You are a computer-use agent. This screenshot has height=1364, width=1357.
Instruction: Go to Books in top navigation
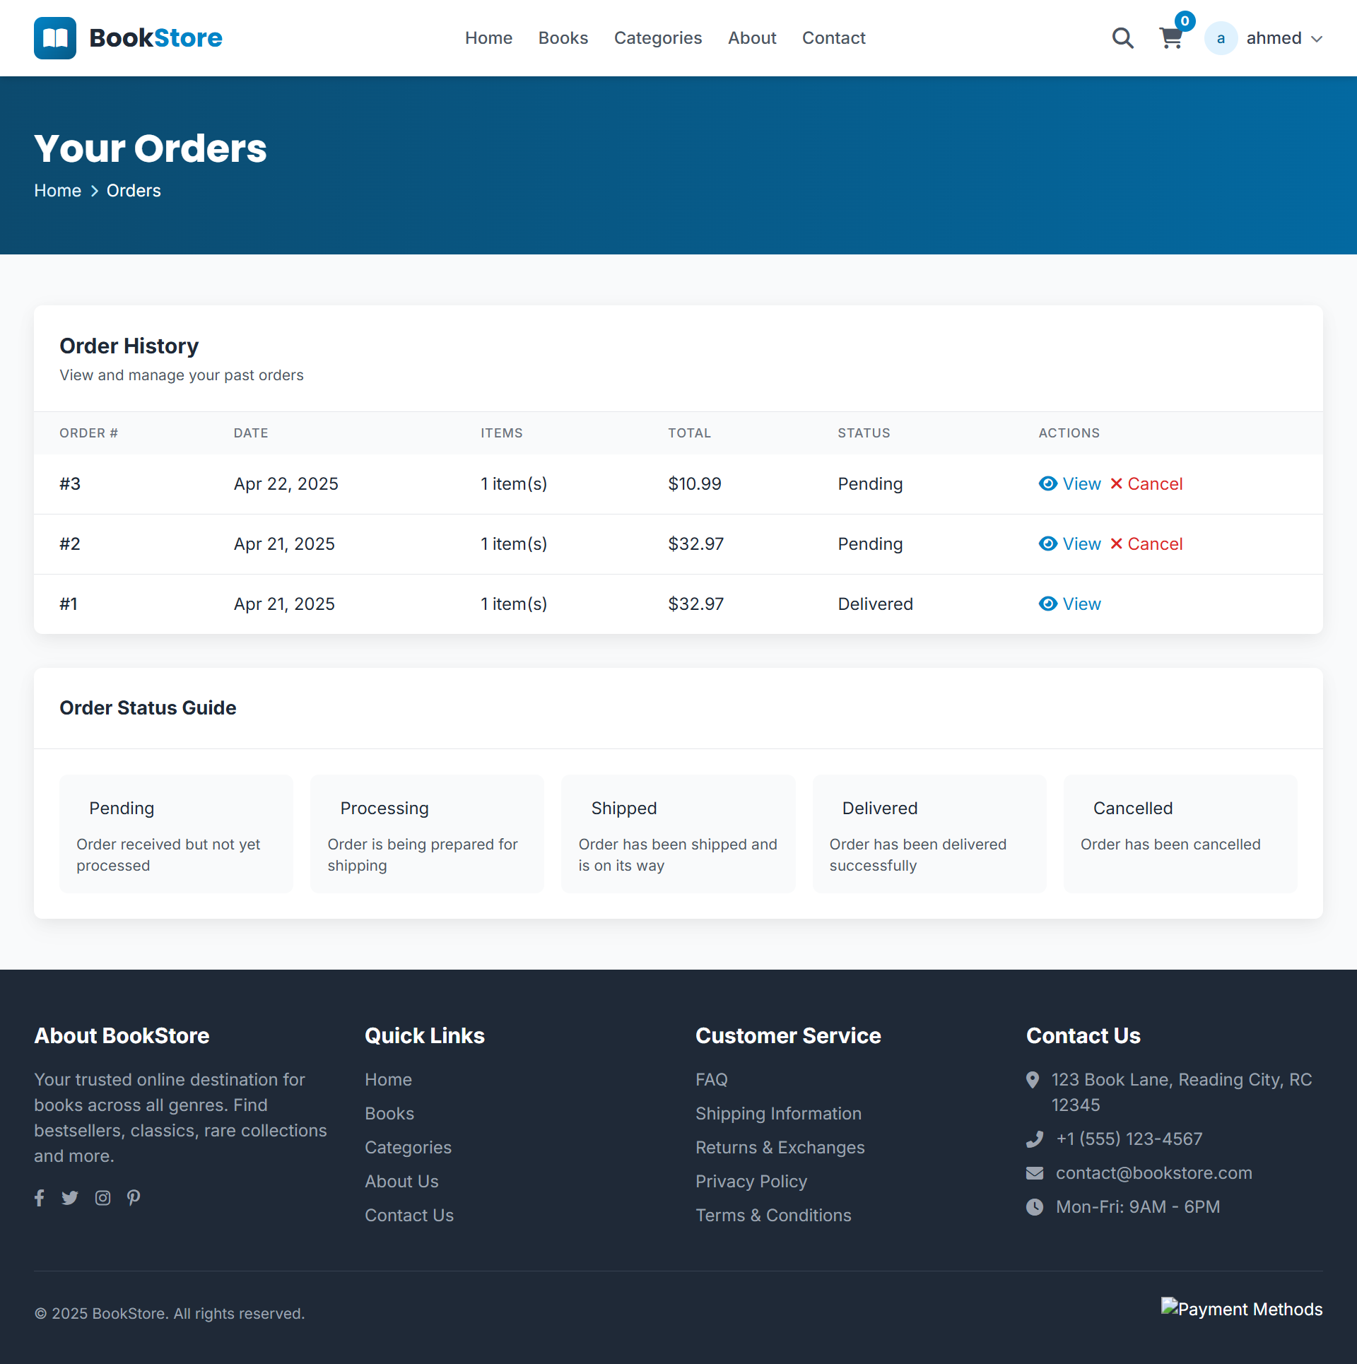click(563, 38)
